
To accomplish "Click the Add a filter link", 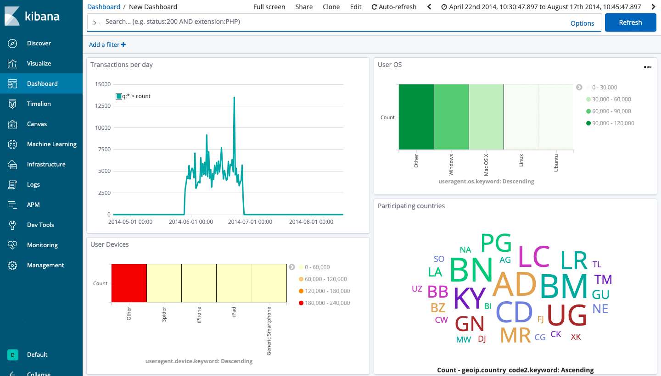I will 107,44.
